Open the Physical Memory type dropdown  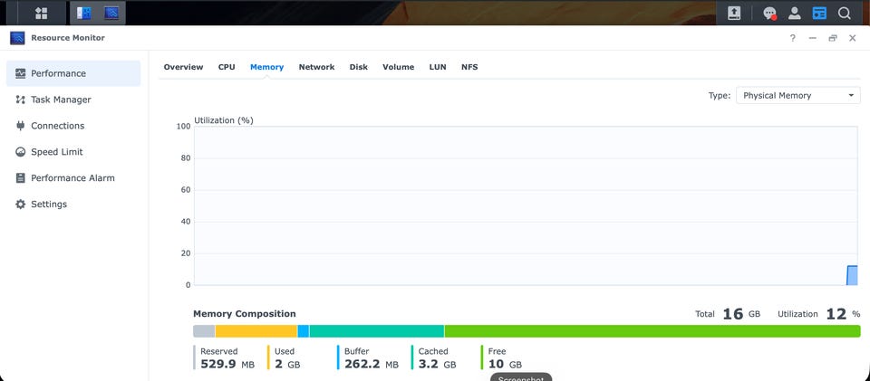(797, 95)
